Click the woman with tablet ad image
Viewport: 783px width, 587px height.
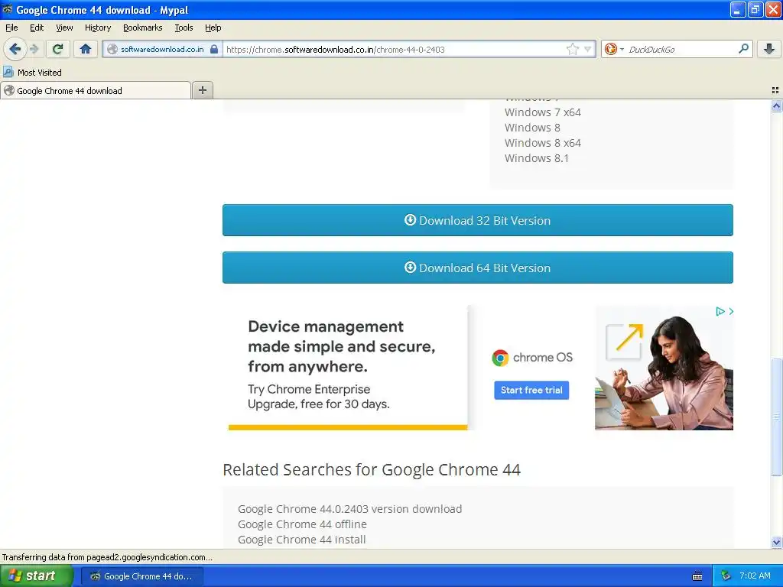(x=664, y=368)
